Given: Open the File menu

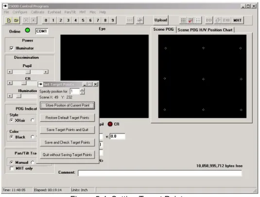Looking at the screenshot, I should [x=6, y=12].
